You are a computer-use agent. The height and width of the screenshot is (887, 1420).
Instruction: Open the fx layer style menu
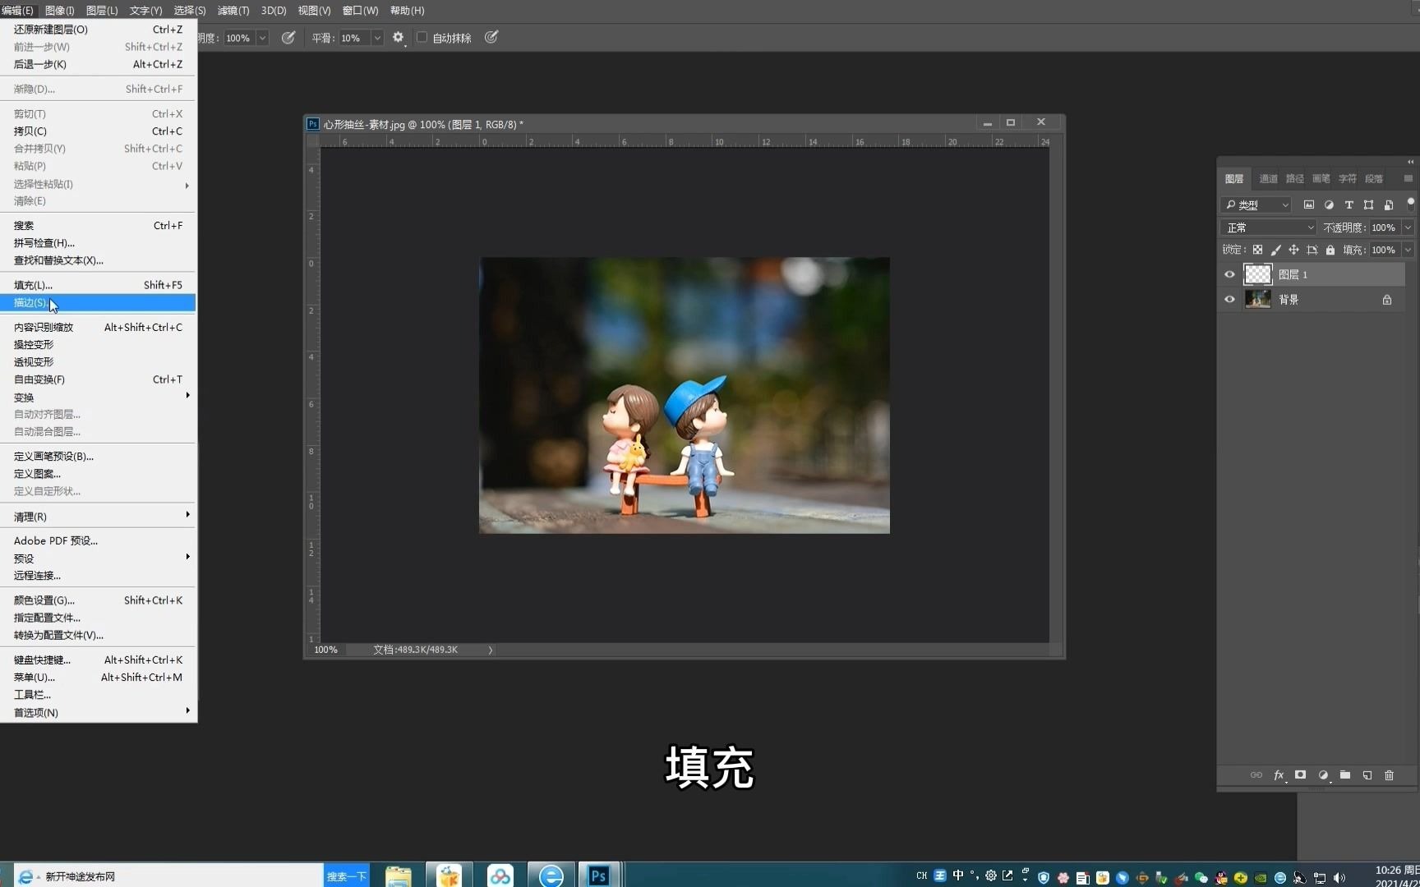point(1279,775)
